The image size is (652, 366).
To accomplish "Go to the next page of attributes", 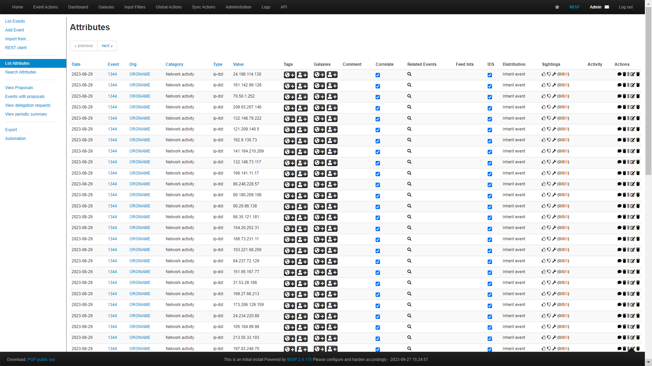I will [x=107, y=46].
